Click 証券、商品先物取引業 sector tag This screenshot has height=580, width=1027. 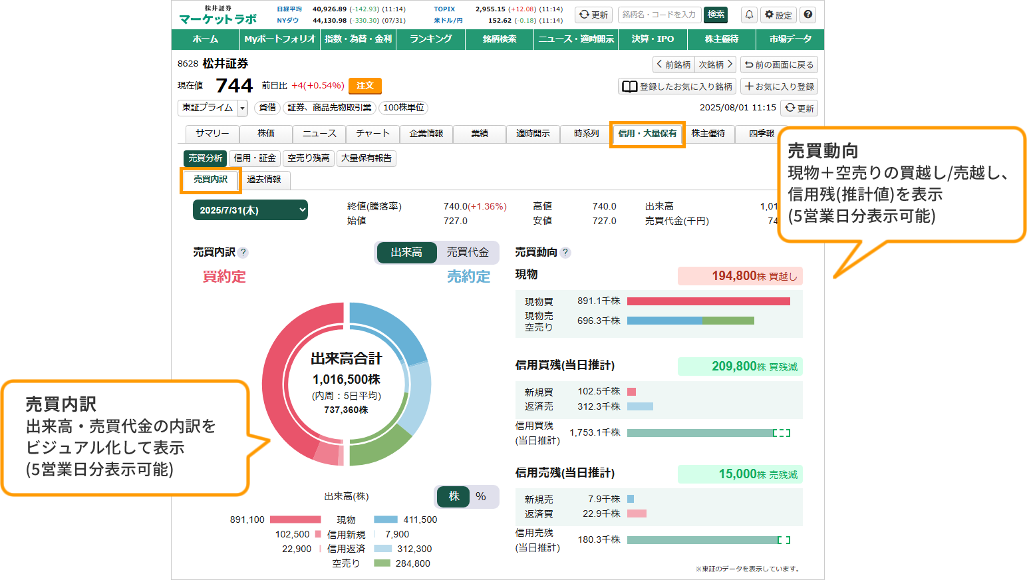pos(329,108)
